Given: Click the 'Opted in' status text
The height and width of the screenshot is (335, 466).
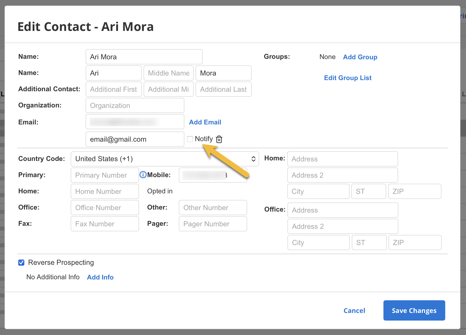Looking at the screenshot, I should (160, 191).
